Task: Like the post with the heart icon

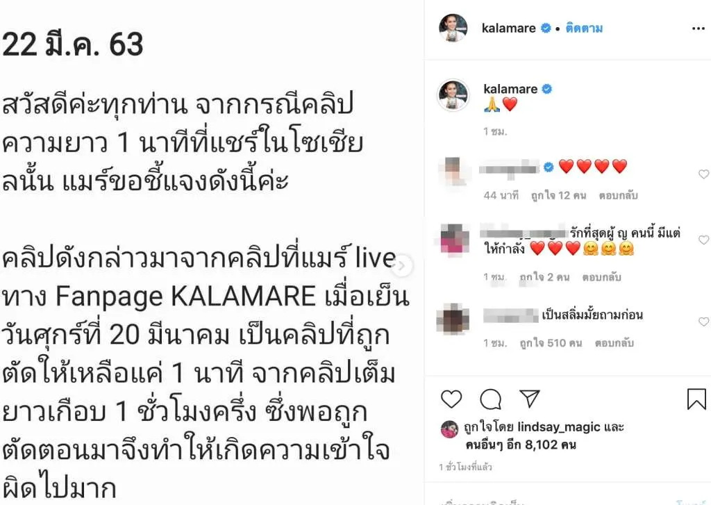Action: [451, 399]
